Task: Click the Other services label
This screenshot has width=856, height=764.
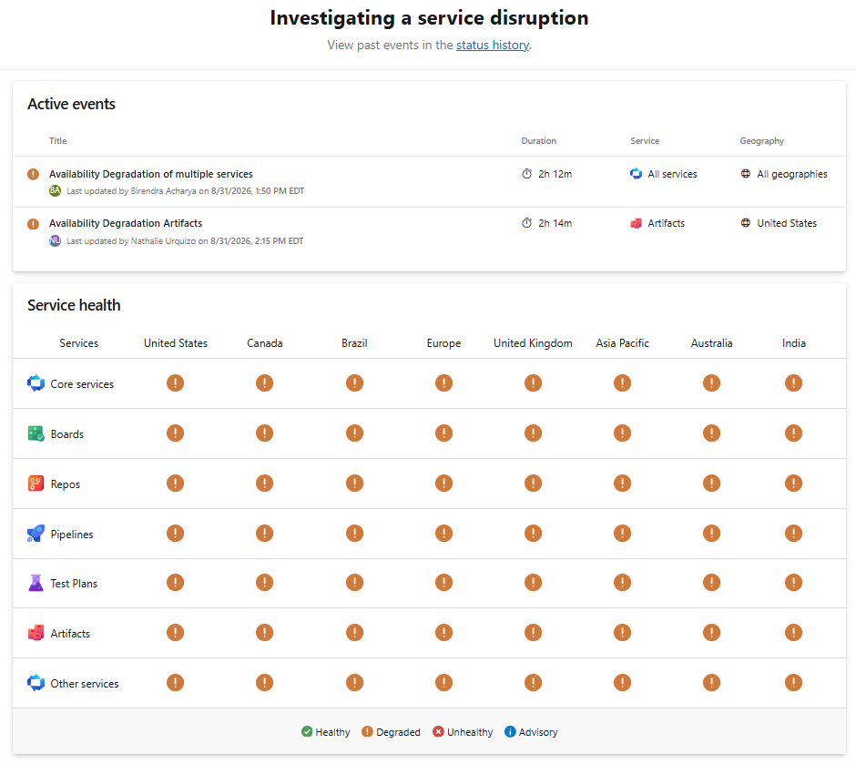Action: [x=85, y=684]
